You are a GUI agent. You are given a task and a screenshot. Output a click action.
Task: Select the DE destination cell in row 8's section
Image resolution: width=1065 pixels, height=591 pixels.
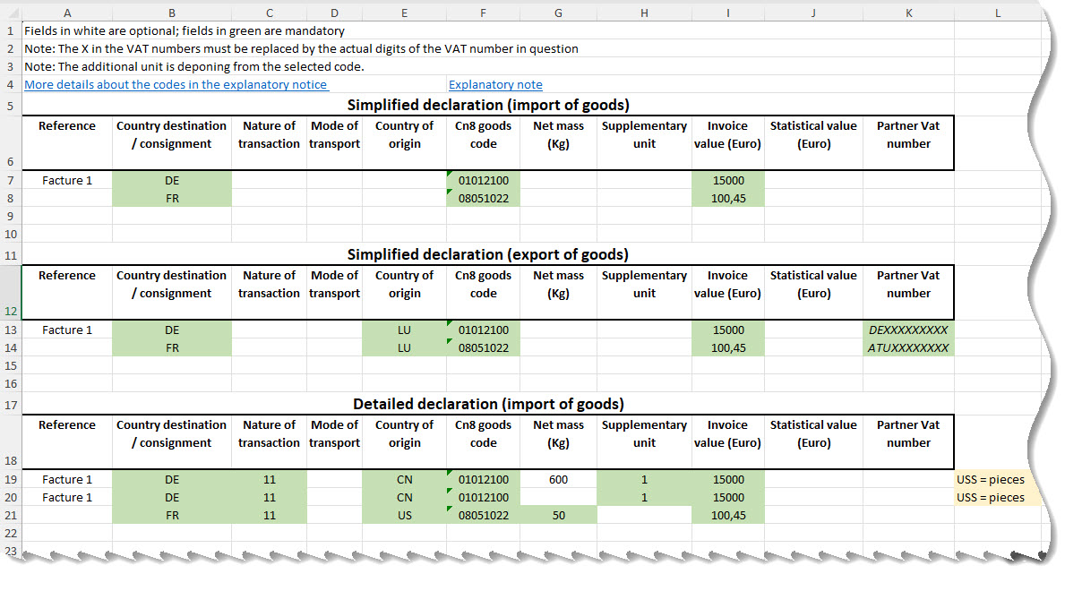[x=171, y=180]
